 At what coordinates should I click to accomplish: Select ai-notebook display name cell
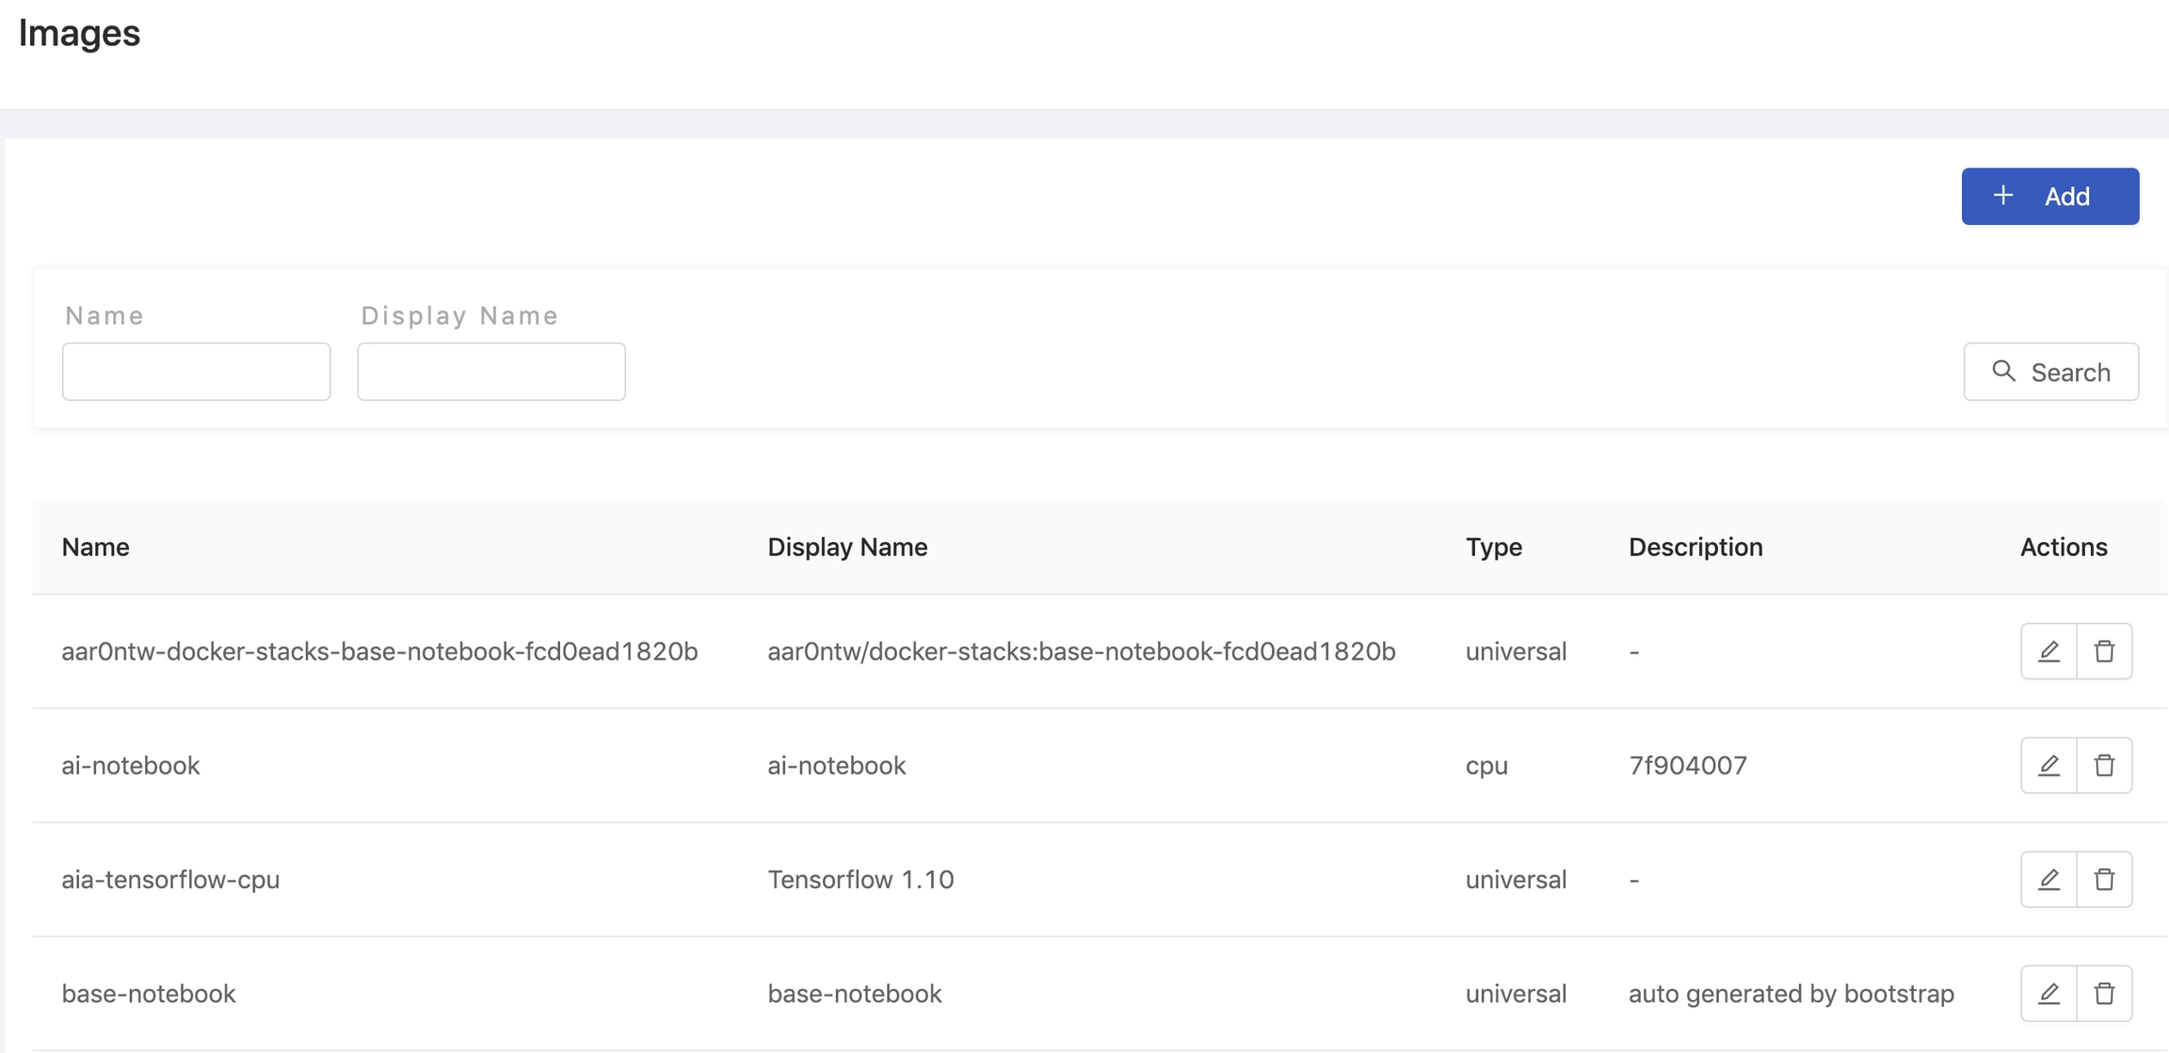pyautogui.click(x=836, y=765)
